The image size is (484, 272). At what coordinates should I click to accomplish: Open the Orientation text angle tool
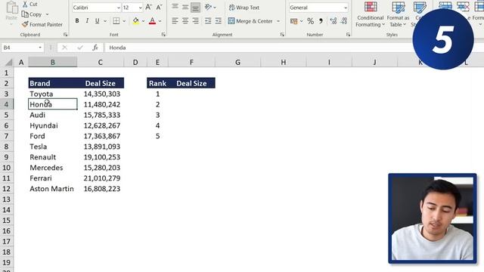(209, 7)
